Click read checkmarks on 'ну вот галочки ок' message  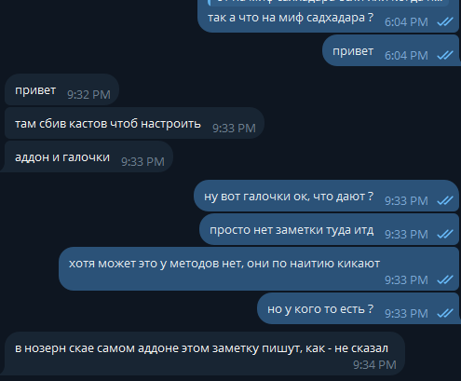(x=445, y=200)
